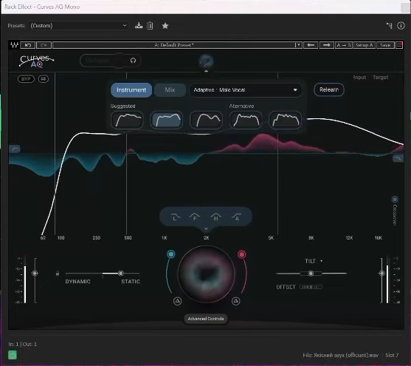Select the Mix tab
The width and height of the screenshot is (411, 366).
(x=170, y=90)
